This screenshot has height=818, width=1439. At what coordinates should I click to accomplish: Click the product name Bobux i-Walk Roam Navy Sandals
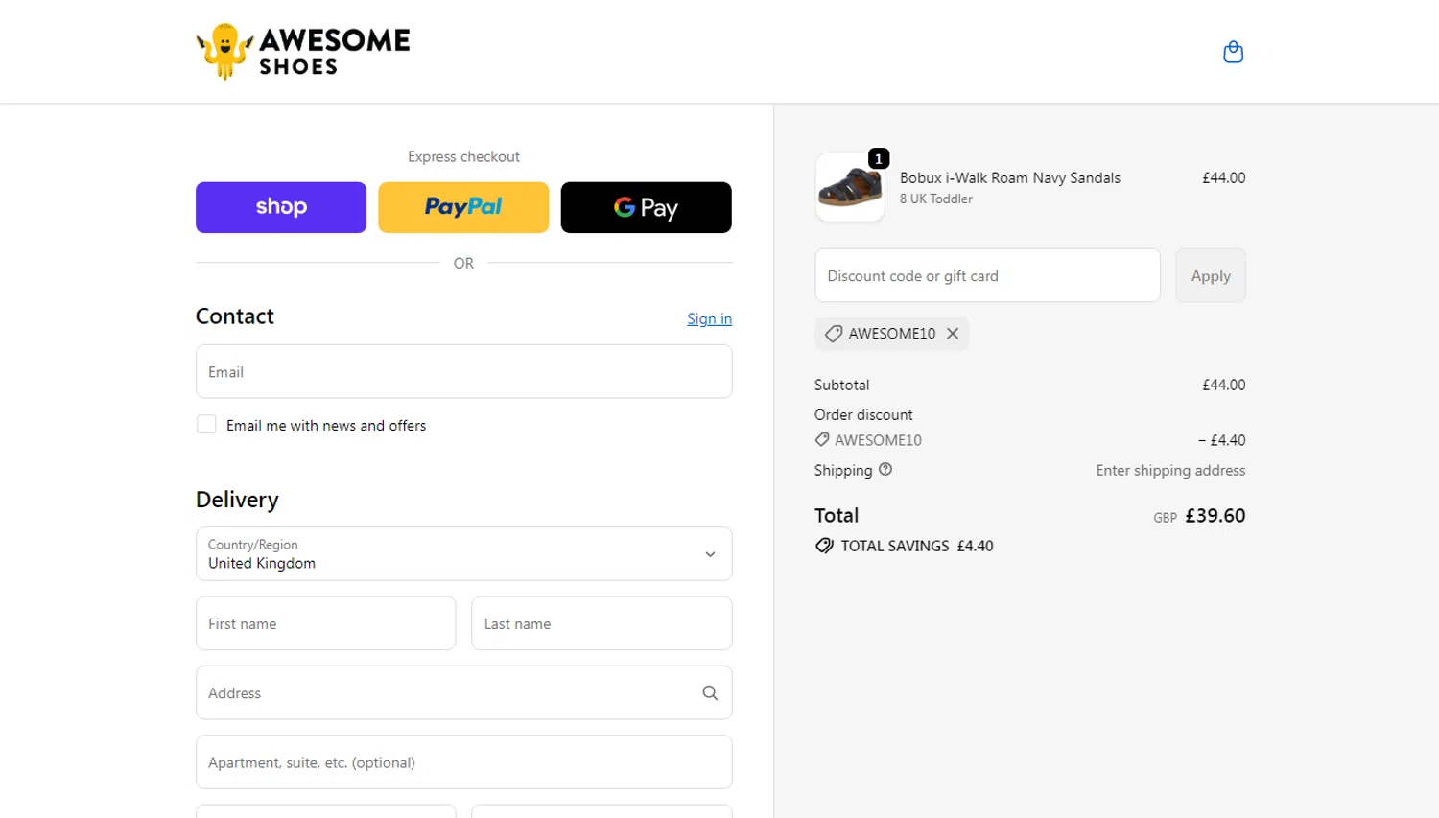[1010, 178]
